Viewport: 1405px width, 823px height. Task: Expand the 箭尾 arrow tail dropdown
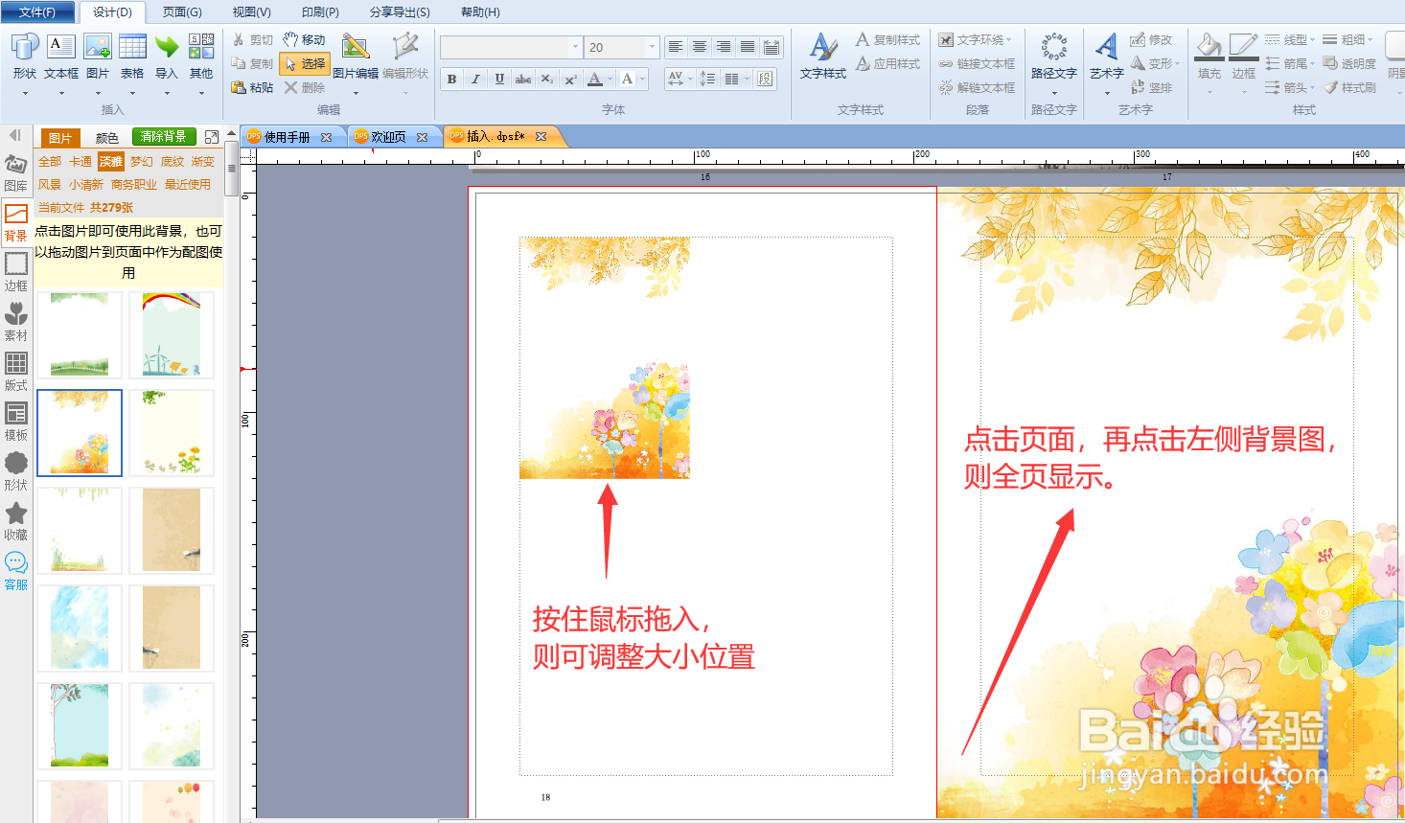coord(1312,64)
